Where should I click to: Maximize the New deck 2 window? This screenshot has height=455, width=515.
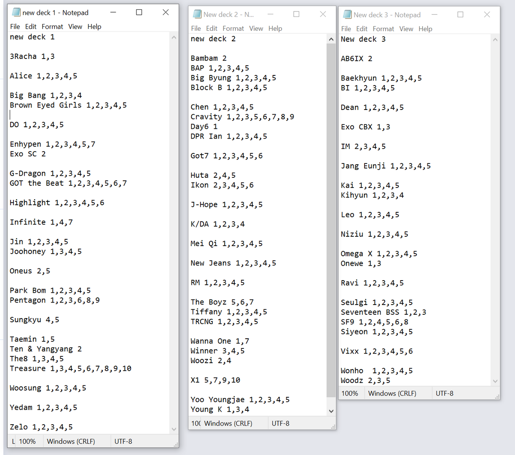click(x=296, y=14)
